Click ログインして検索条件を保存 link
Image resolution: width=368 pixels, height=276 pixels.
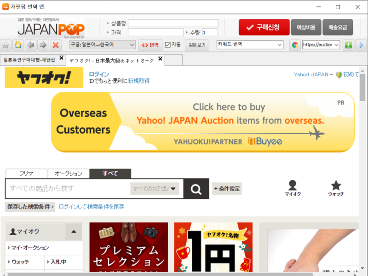click(x=91, y=207)
